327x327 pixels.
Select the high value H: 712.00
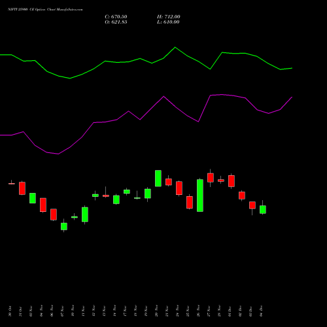(168, 17)
